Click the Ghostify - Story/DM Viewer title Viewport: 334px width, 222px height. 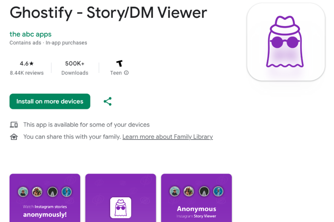[x=108, y=13]
